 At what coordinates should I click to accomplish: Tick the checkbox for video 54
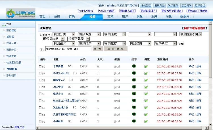[40, 108]
